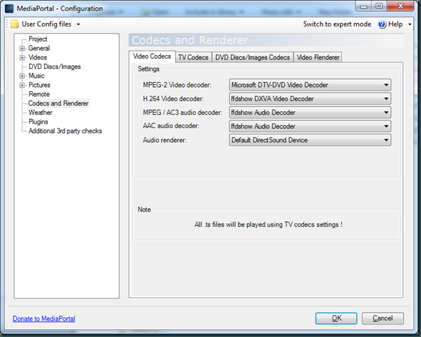This screenshot has height=337, width=421.
Task: Open the Donate to MediaPortal link
Action: click(44, 318)
